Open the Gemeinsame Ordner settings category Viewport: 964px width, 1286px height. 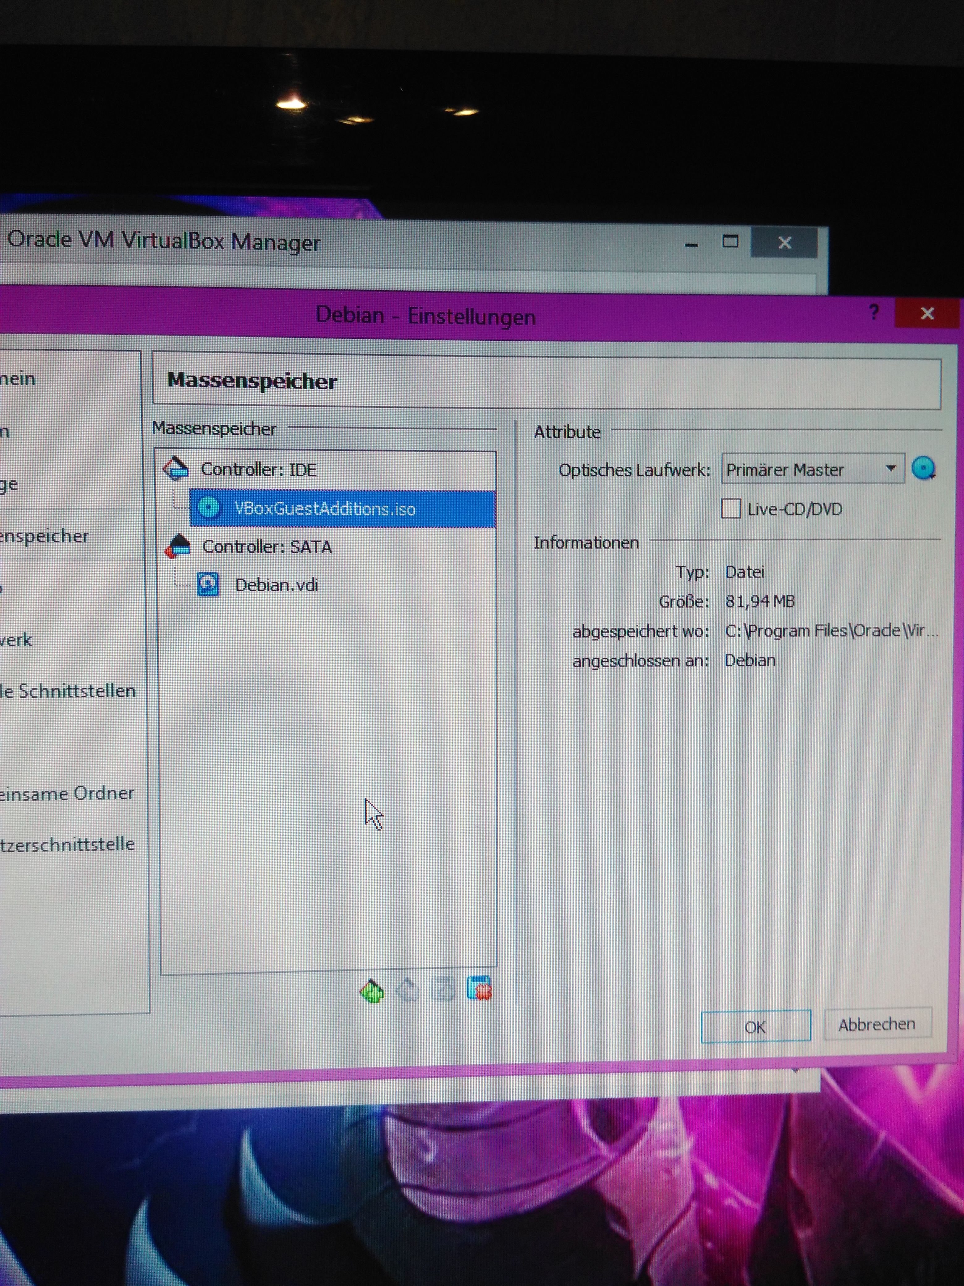coord(67,793)
